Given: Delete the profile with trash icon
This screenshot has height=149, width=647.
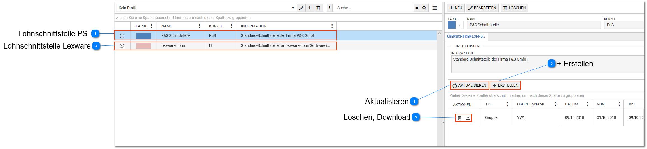Looking at the screenshot, I should coord(318,8).
